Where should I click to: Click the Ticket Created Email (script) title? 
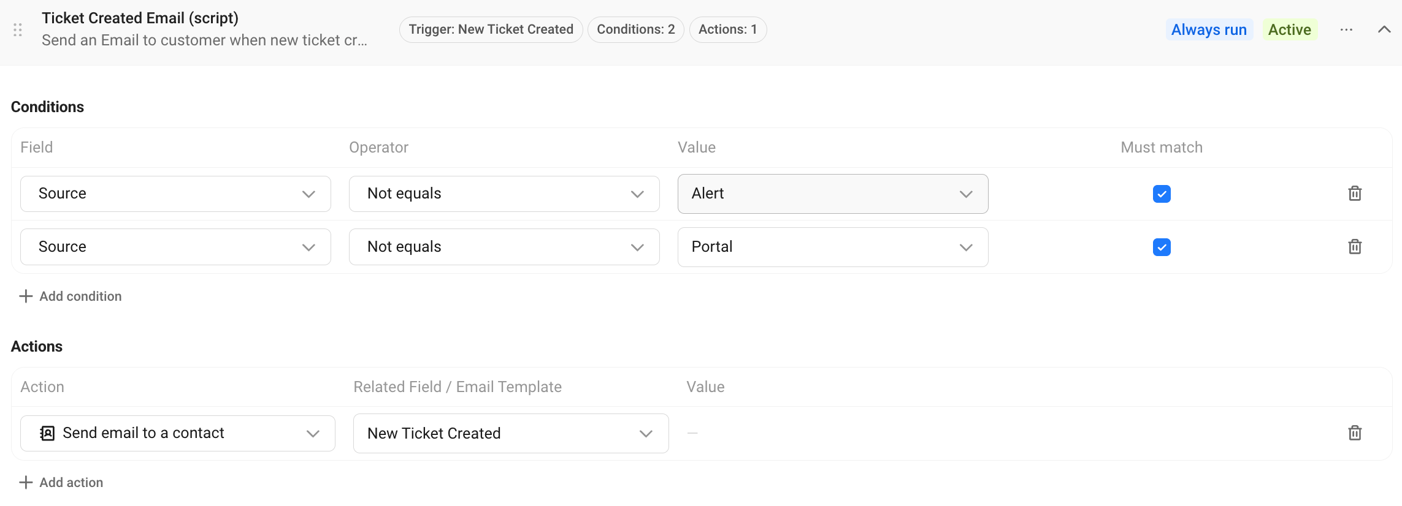[x=140, y=18]
